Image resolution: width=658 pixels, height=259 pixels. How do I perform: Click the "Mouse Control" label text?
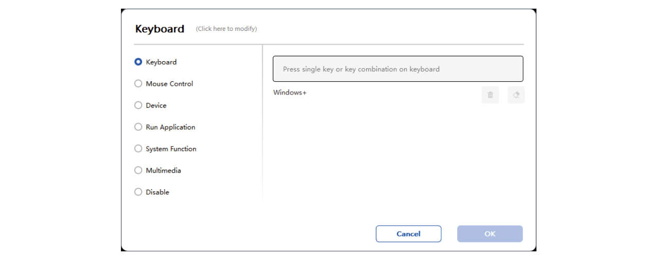[x=169, y=84]
